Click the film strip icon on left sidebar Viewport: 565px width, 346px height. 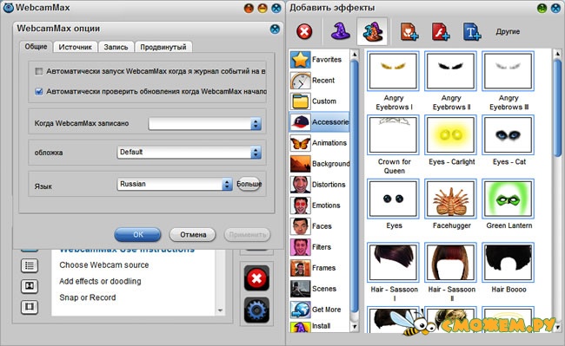tap(30, 307)
